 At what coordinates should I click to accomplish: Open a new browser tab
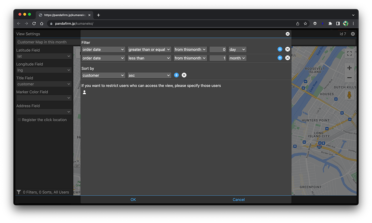(x=99, y=15)
